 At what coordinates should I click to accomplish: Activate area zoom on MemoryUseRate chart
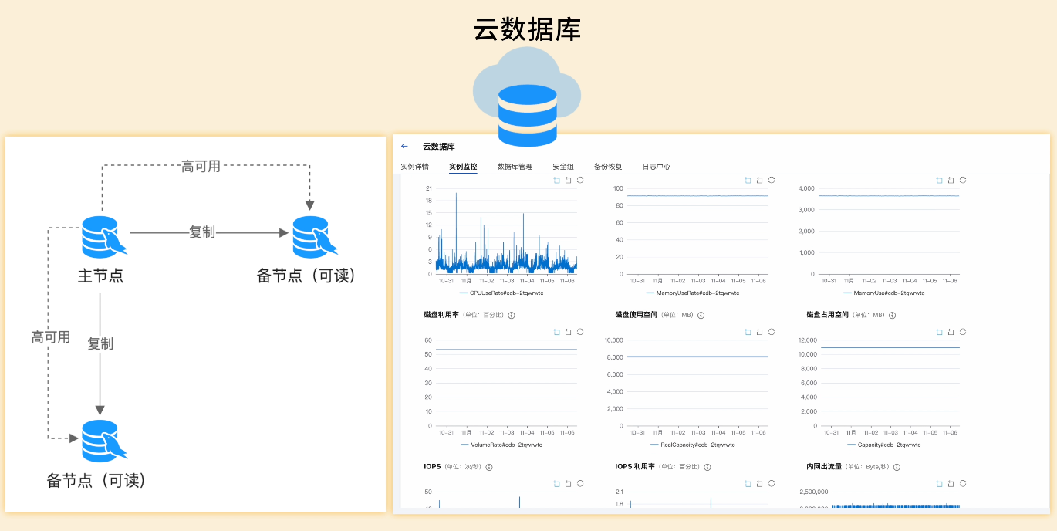(748, 180)
